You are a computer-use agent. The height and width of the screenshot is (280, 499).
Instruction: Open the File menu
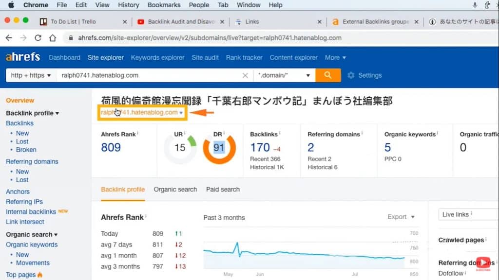62,5
